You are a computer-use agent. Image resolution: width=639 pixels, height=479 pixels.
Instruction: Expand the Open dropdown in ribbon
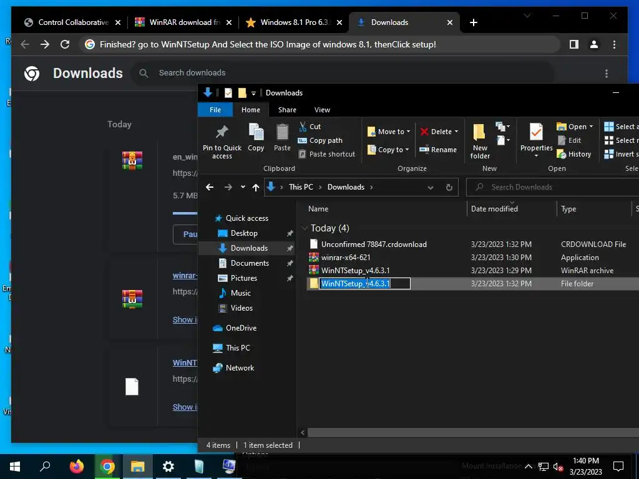(591, 127)
